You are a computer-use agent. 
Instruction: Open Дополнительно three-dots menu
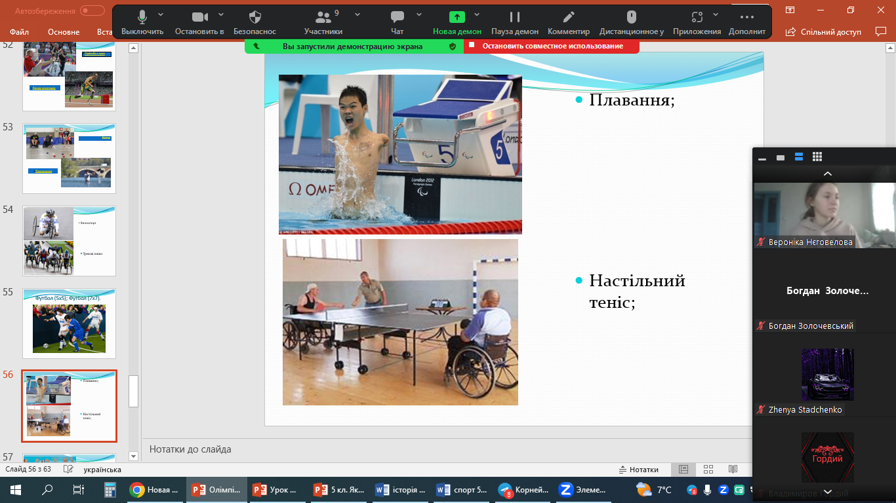[x=746, y=23]
